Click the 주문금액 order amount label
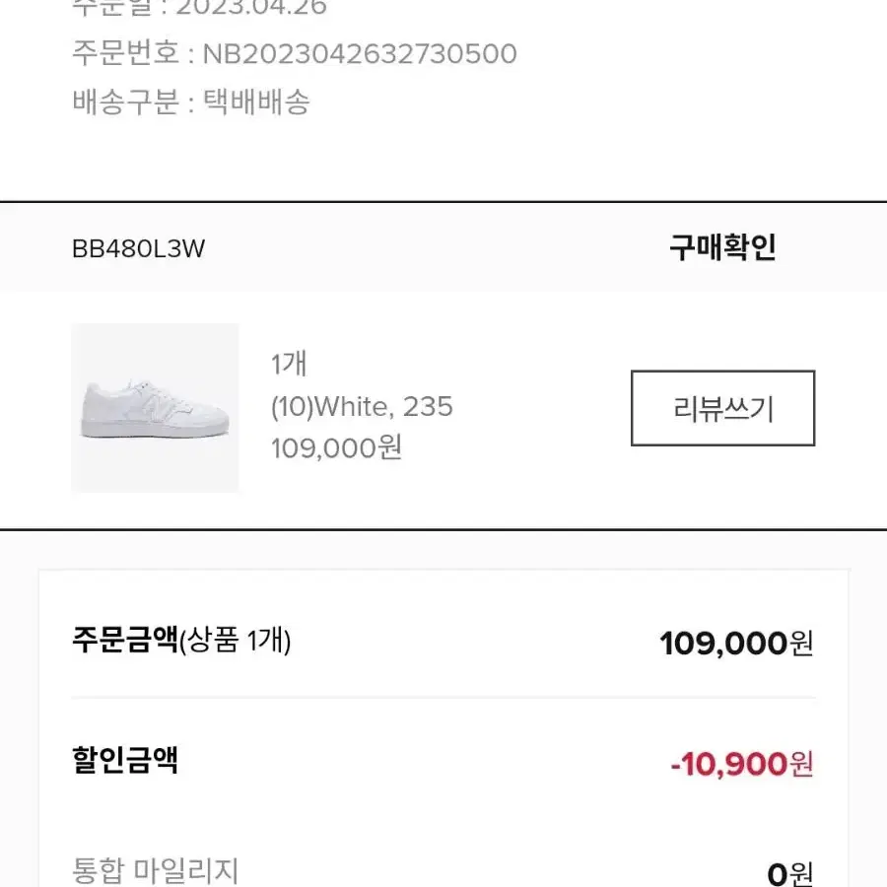This screenshot has height=887, width=887. [x=125, y=640]
